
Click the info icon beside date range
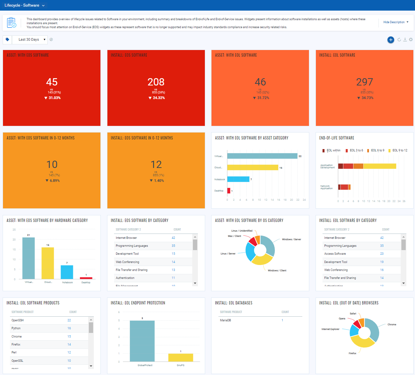[x=51, y=39]
